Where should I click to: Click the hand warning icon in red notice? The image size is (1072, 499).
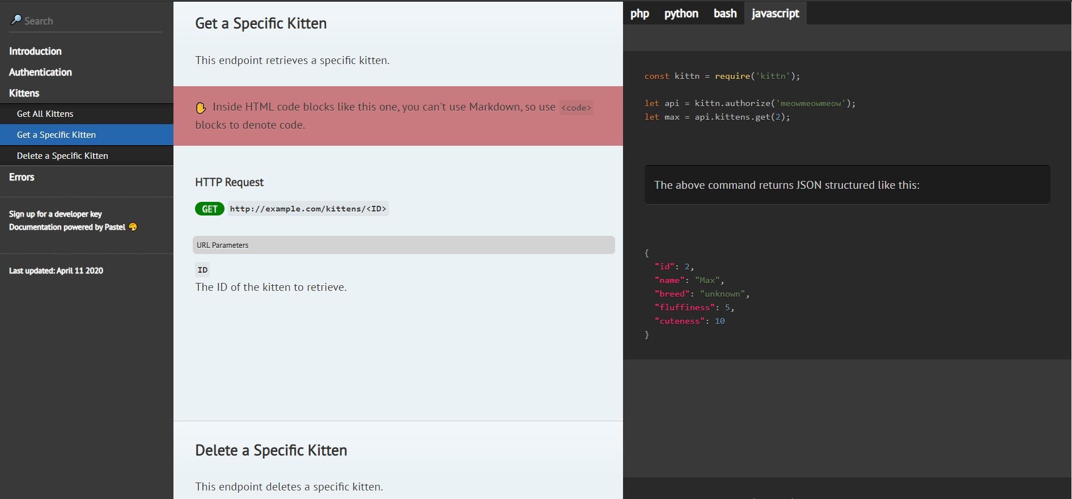coord(201,108)
